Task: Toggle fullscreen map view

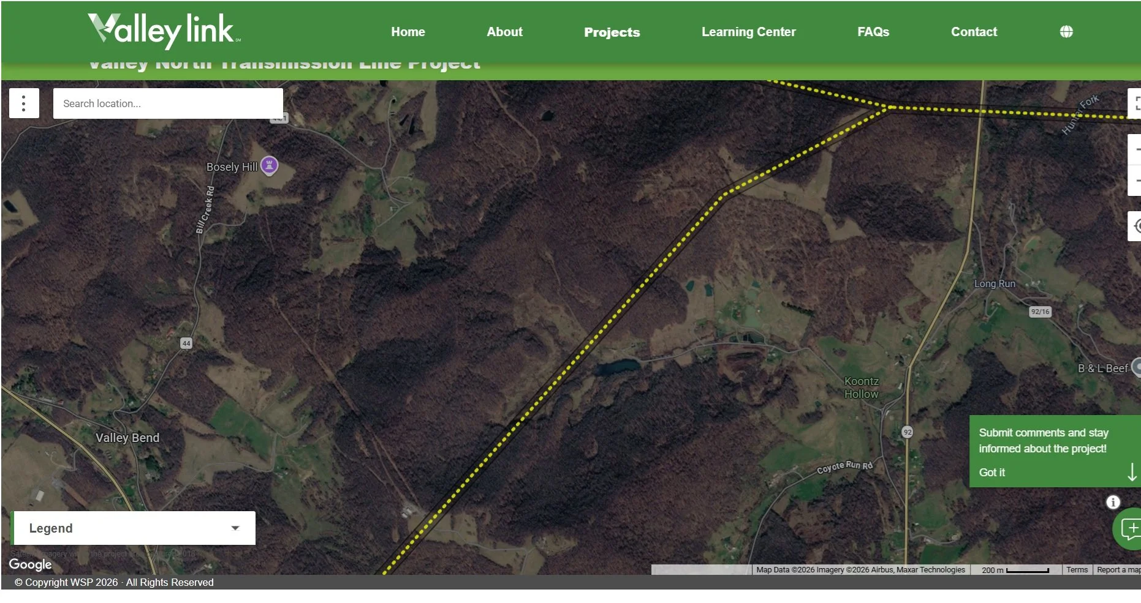Action: (1135, 103)
